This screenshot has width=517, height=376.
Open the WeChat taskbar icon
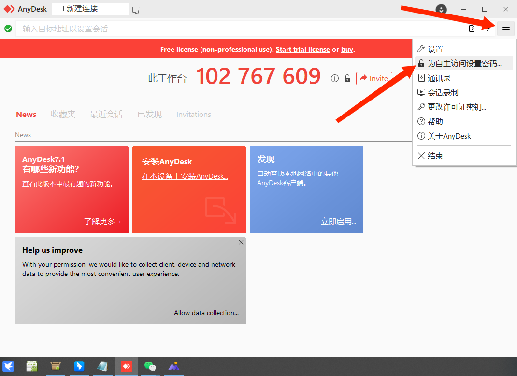tap(150, 366)
